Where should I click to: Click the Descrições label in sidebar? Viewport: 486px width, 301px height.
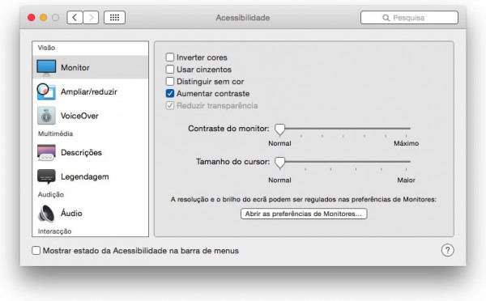point(81,153)
